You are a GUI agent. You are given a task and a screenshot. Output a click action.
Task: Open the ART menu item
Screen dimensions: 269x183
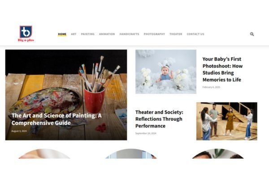coord(74,34)
